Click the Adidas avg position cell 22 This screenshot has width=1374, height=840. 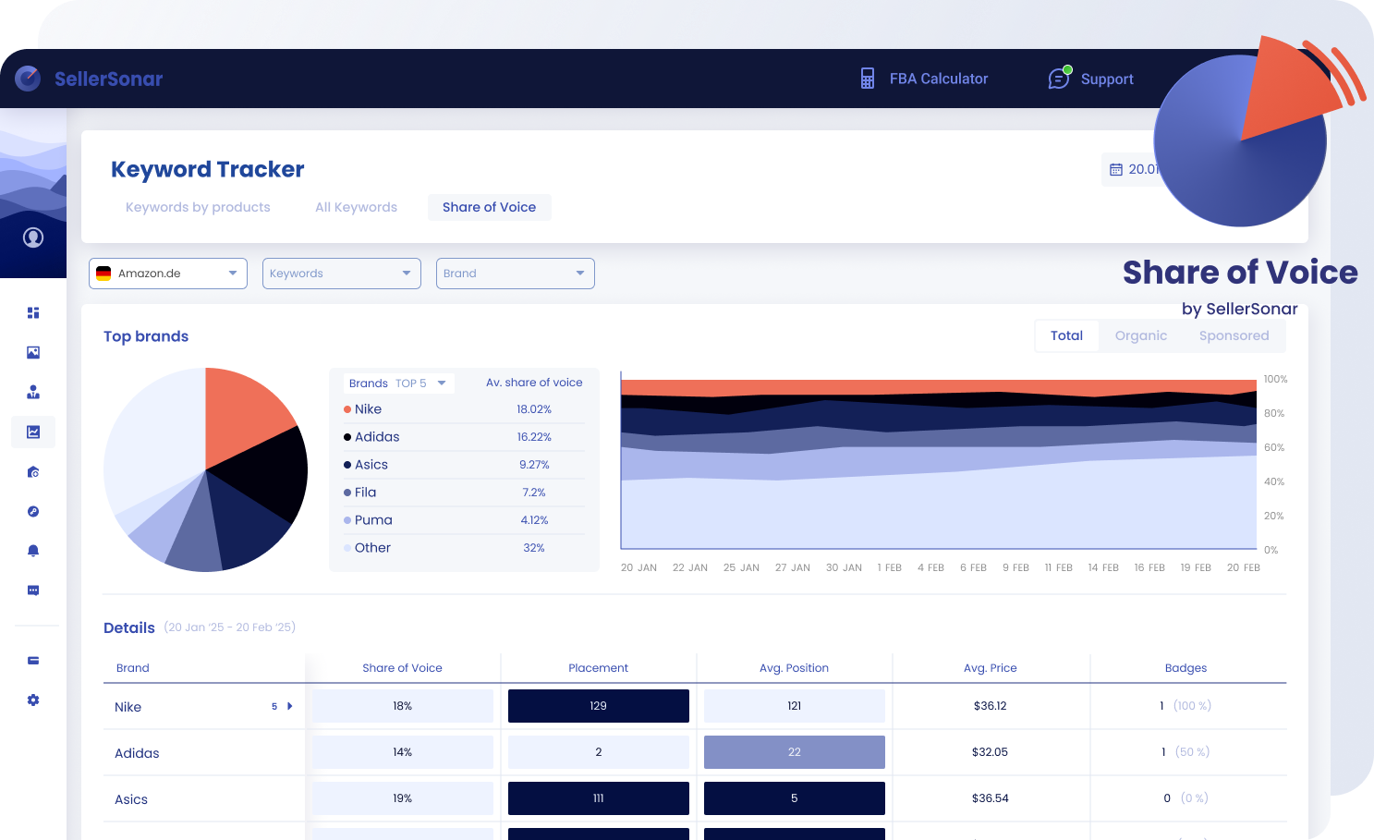794,752
